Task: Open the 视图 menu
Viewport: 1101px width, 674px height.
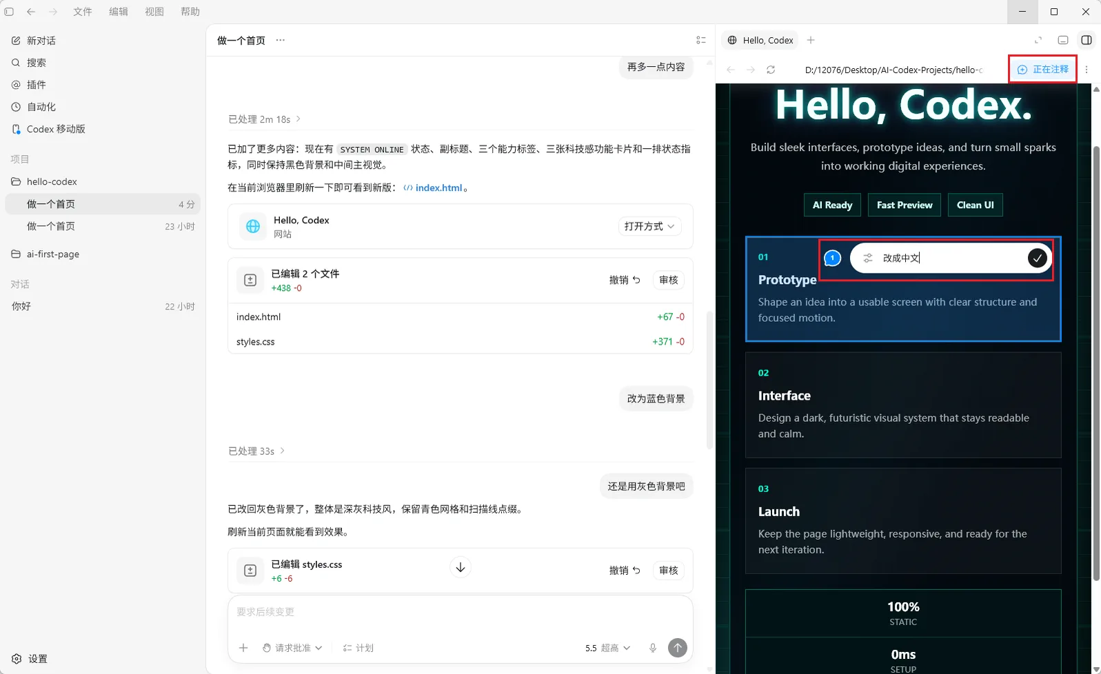Action: [154, 12]
